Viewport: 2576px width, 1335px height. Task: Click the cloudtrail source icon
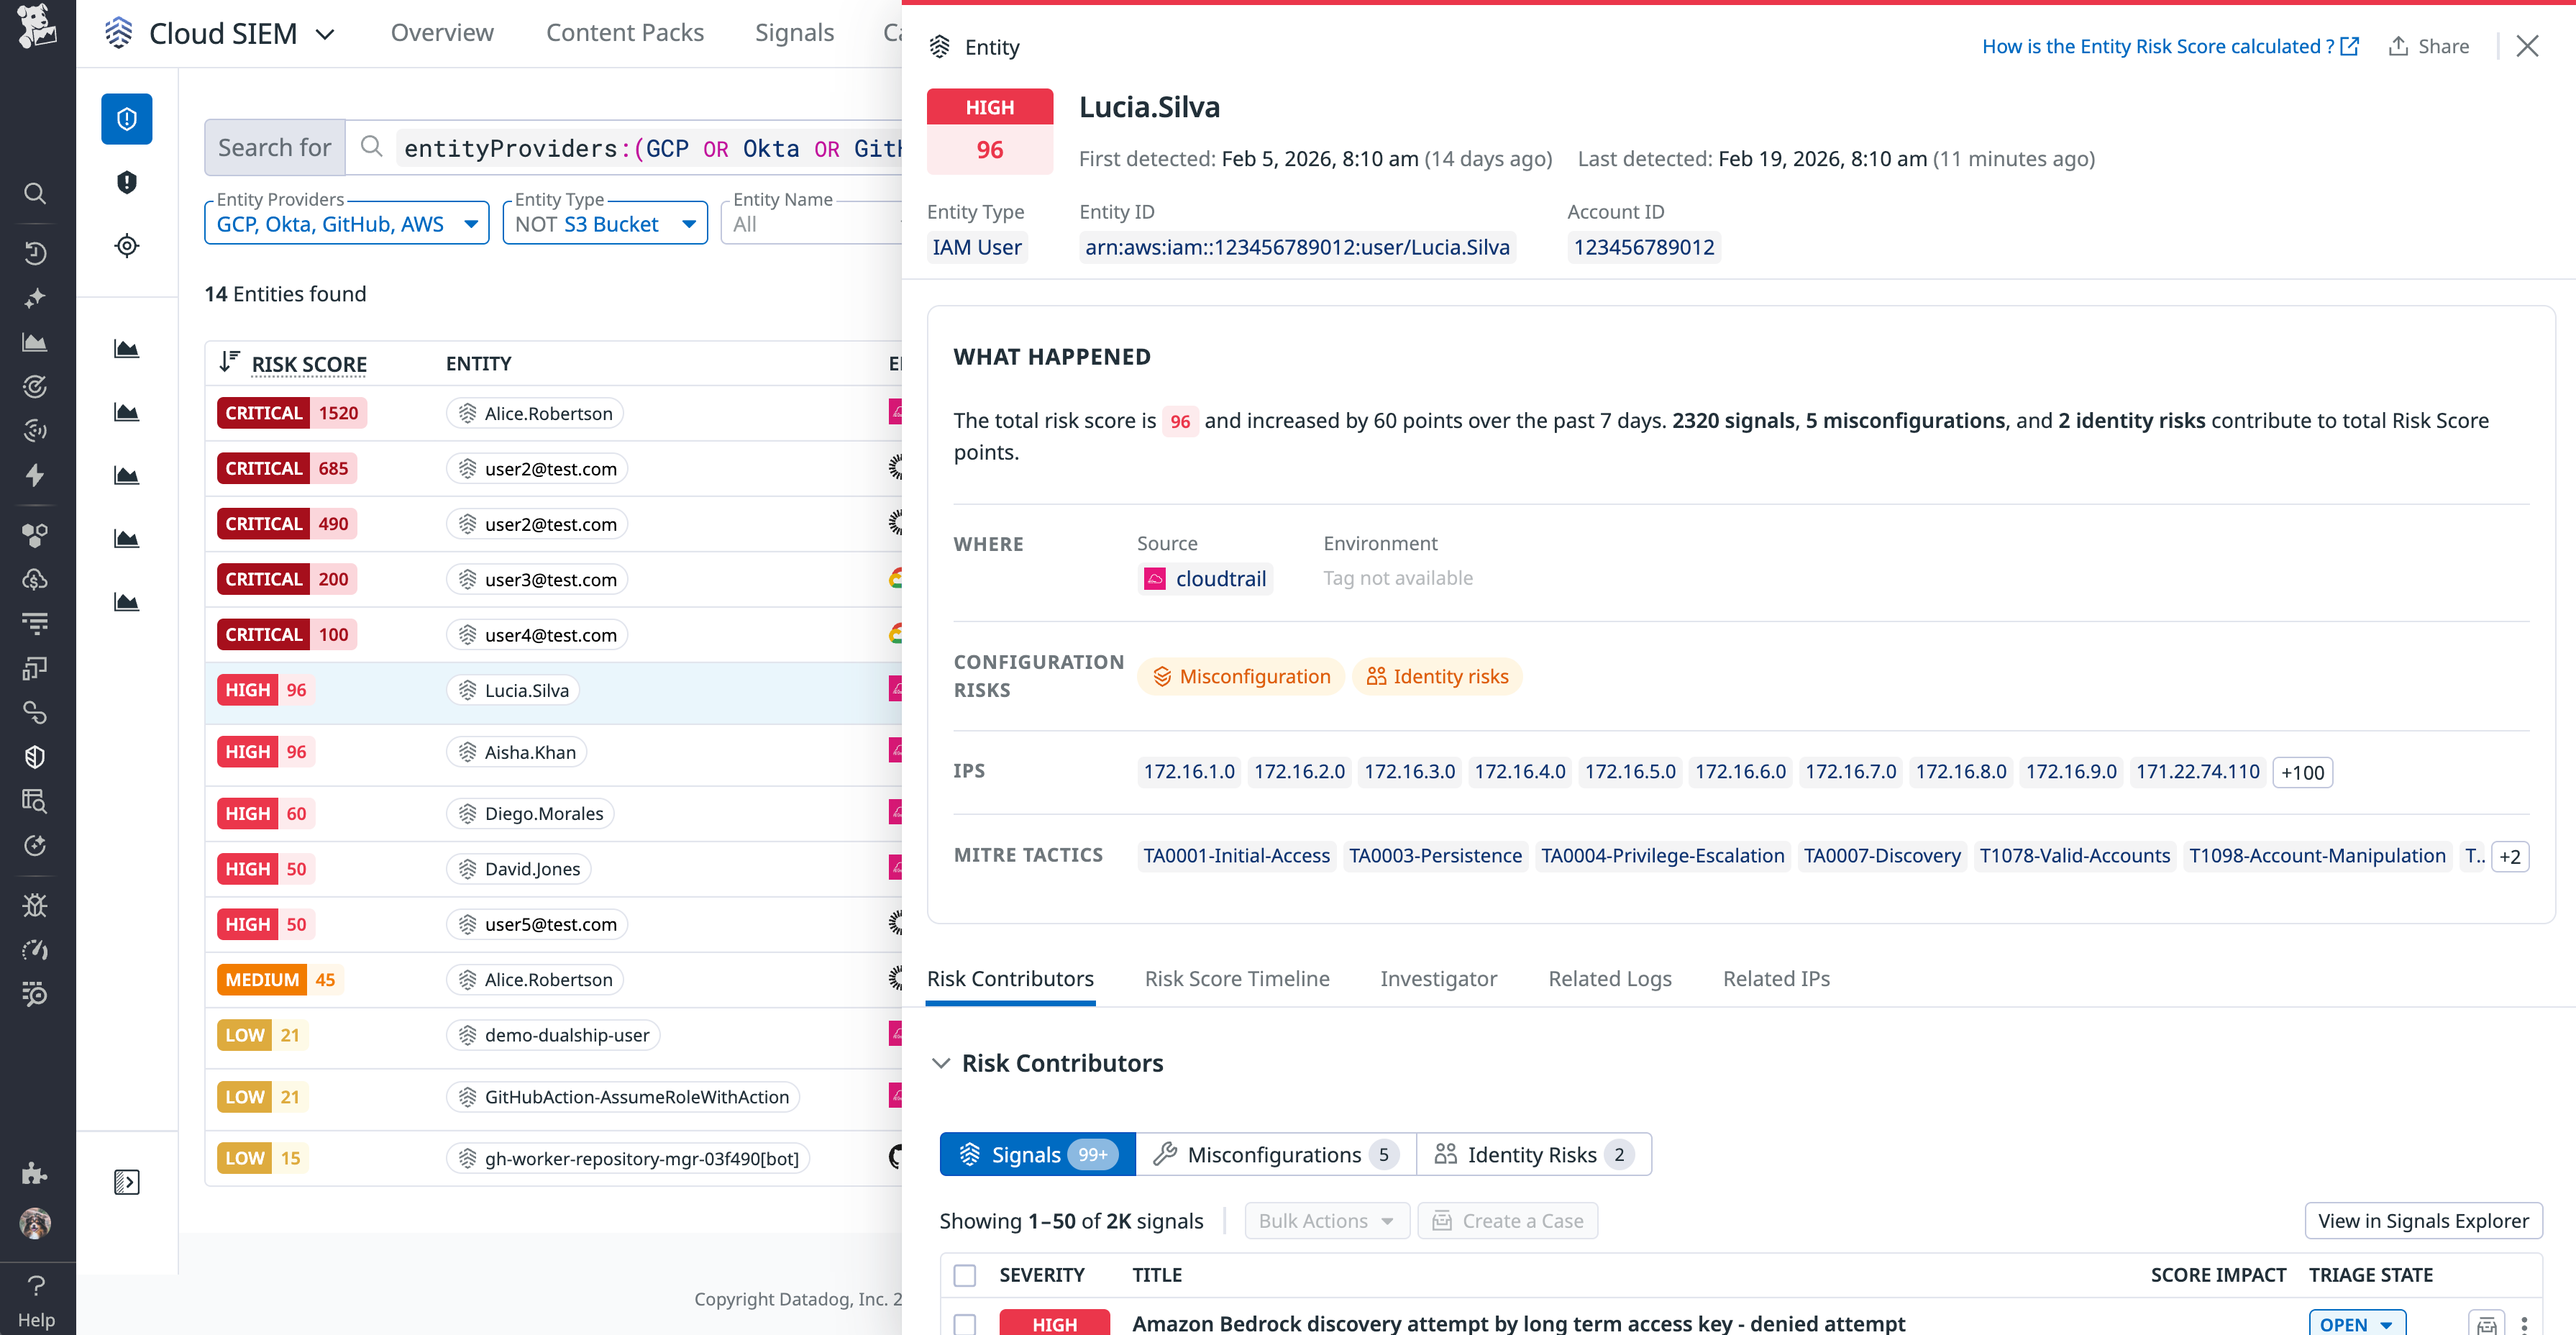[x=1155, y=578]
